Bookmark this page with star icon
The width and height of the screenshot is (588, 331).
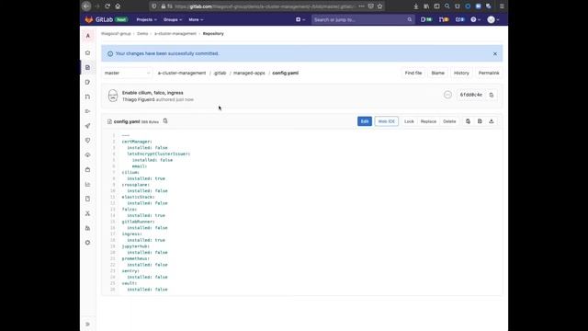point(379,6)
